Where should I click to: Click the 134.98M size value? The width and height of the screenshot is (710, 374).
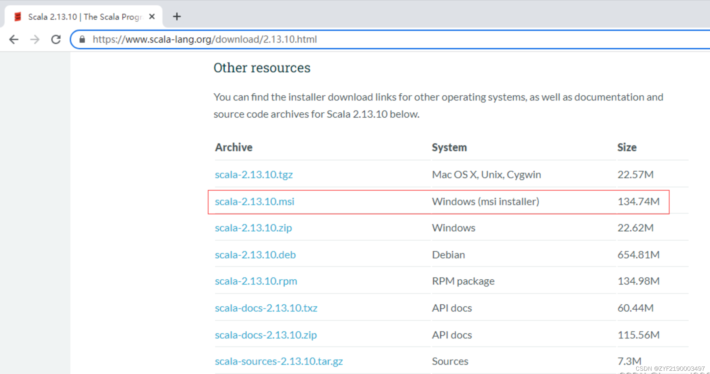pyautogui.click(x=639, y=281)
